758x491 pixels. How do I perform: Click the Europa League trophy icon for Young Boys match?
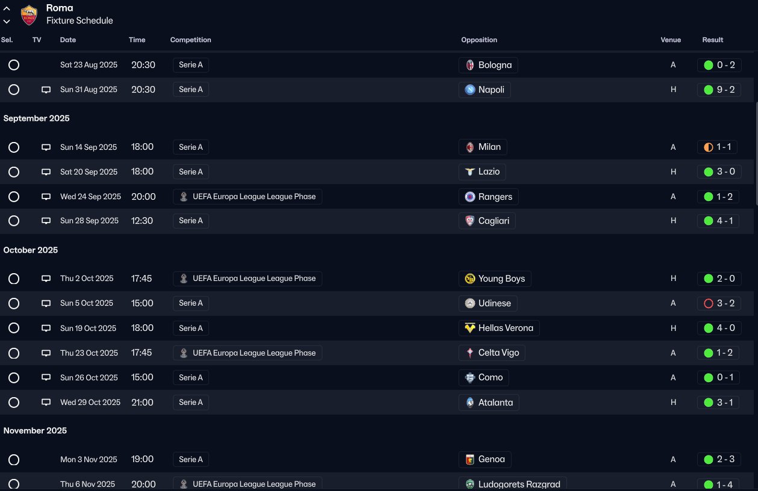[184, 279]
